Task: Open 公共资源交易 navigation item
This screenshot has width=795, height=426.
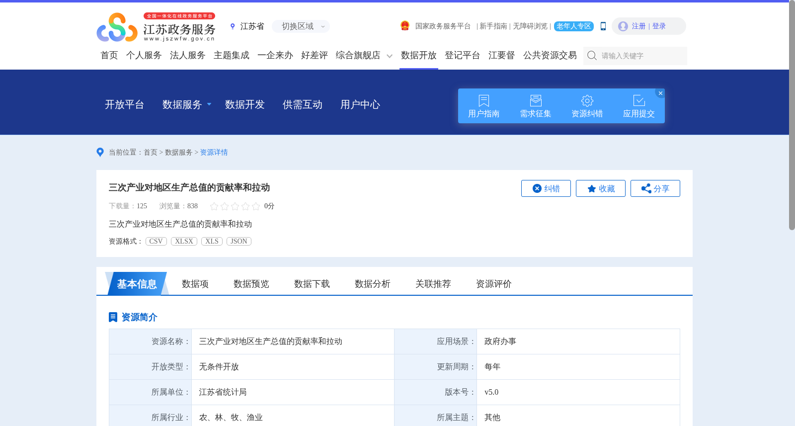Action: pyautogui.click(x=550, y=55)
